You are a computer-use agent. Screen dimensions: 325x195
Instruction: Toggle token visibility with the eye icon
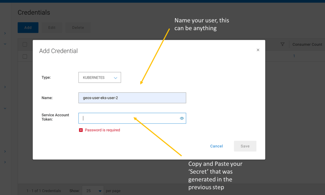pos(182,118)
